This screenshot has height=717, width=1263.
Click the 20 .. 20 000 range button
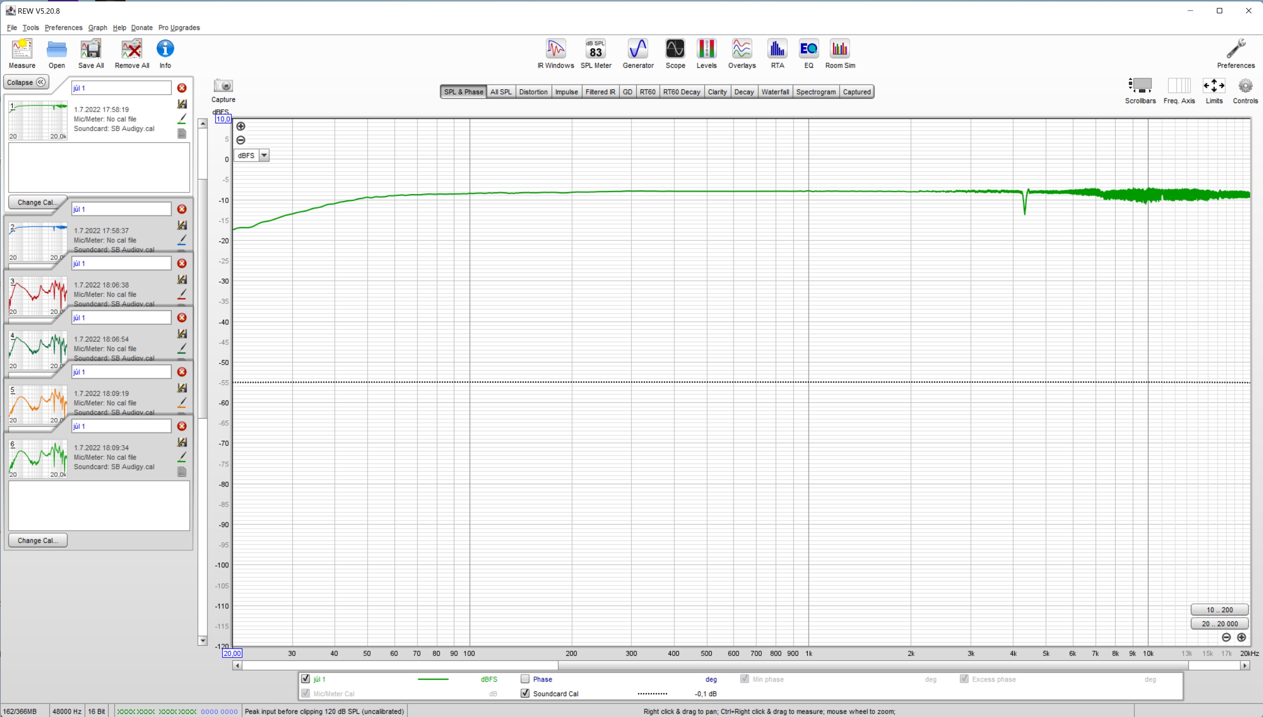pyautogui.click(x=1219, y=623)
